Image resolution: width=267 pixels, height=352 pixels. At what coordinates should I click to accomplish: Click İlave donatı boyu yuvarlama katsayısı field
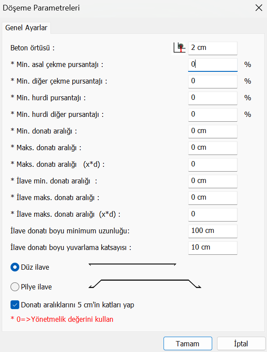[x=213, y=247]
